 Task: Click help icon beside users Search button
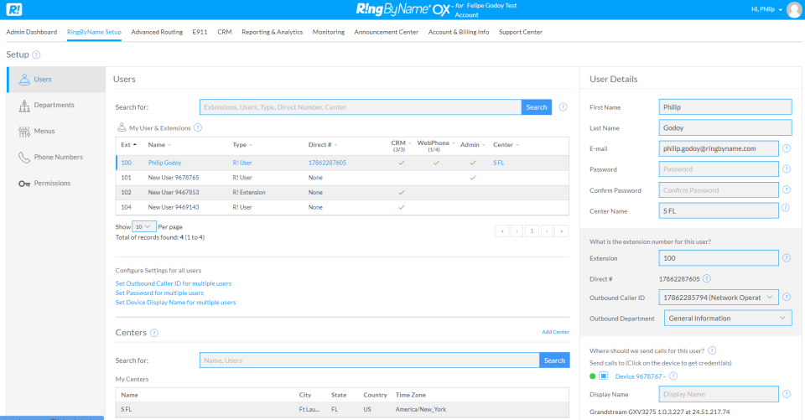[x=563, y=106]
